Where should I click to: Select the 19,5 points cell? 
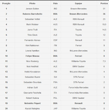click(104, 24)
